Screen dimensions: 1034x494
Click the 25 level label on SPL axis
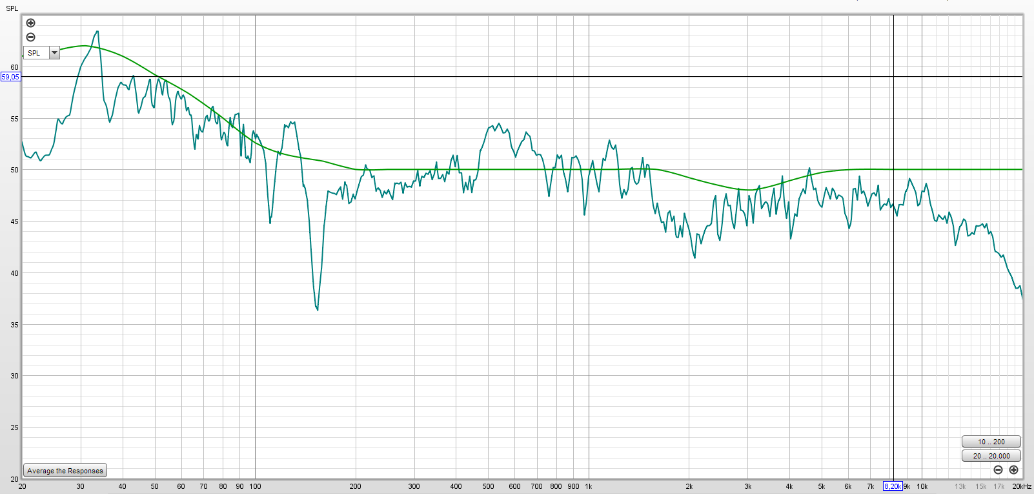click(x=14, y=427)
